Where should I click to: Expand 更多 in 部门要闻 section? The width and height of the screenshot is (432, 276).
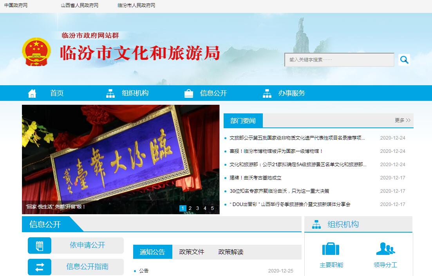tap(402, 120)
